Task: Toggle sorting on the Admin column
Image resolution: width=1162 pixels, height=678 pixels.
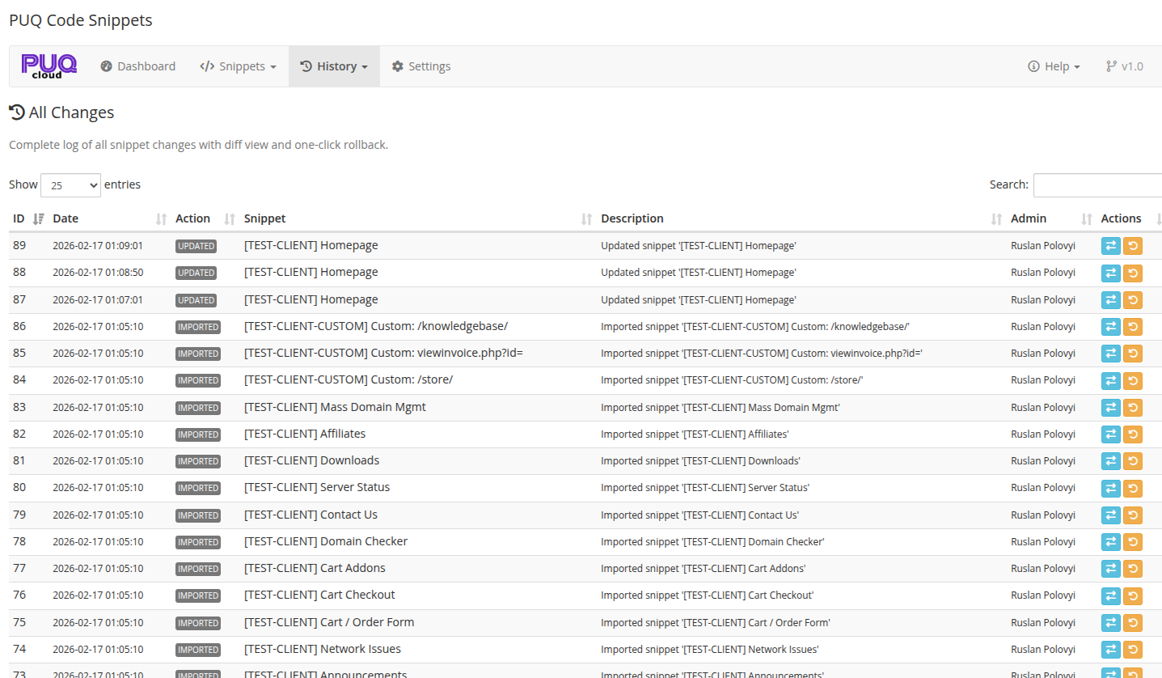Action: (x=1029, y=218)
